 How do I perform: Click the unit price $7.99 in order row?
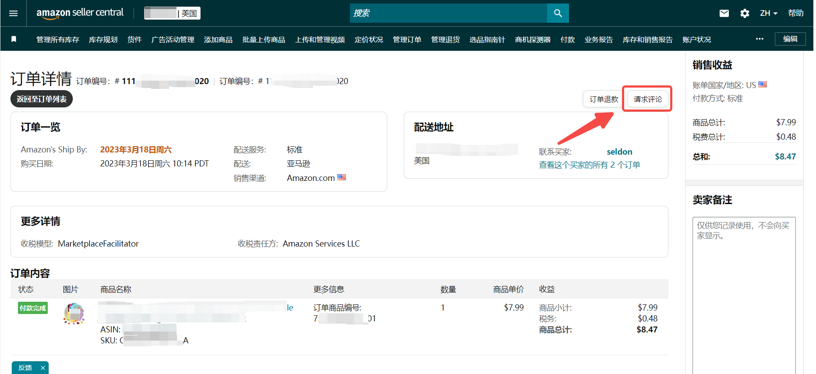pyautogui.click(x=514, y=307)
